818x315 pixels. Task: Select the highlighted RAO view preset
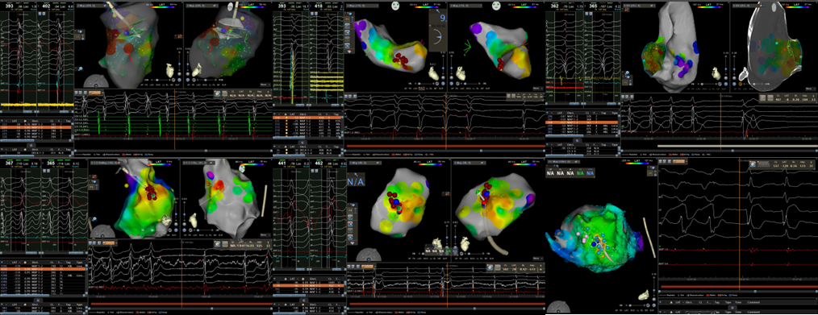(423, 89)
